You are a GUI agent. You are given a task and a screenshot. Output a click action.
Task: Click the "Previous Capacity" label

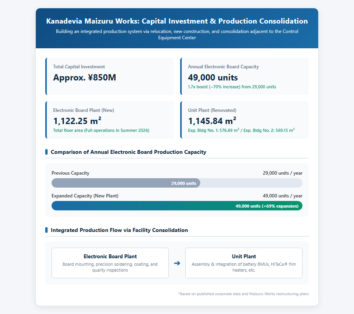tap(70, 173)
